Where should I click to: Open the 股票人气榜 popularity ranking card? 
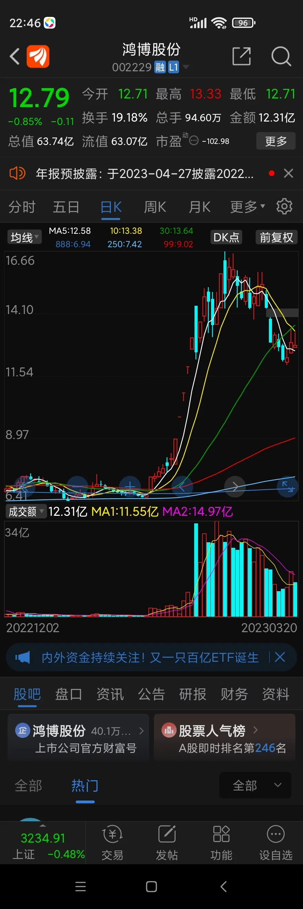tap(225, 738)
